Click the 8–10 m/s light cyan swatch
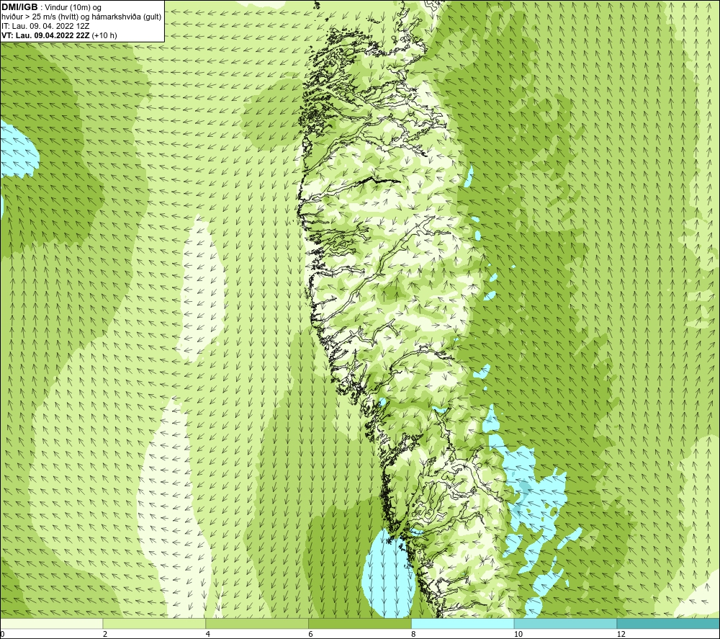Image resolution: width=720 pixels, height=639 pixels. pyautogui.click(x=463, y=623)
